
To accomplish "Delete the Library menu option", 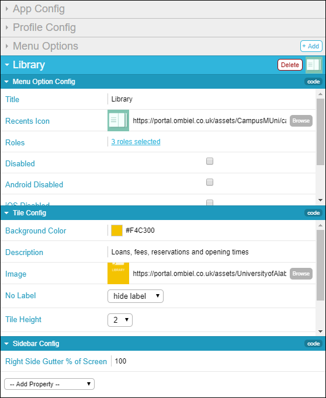I will point(290,65).
